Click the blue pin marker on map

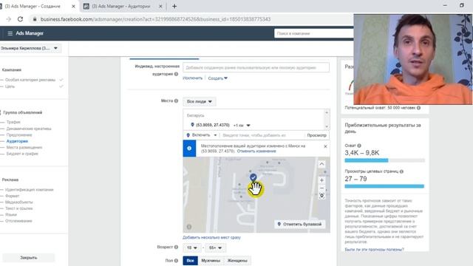[253, 177]
